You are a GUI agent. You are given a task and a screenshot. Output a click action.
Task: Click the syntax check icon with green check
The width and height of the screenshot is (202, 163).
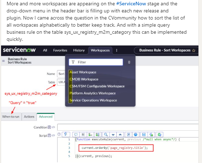click(151, 135)
